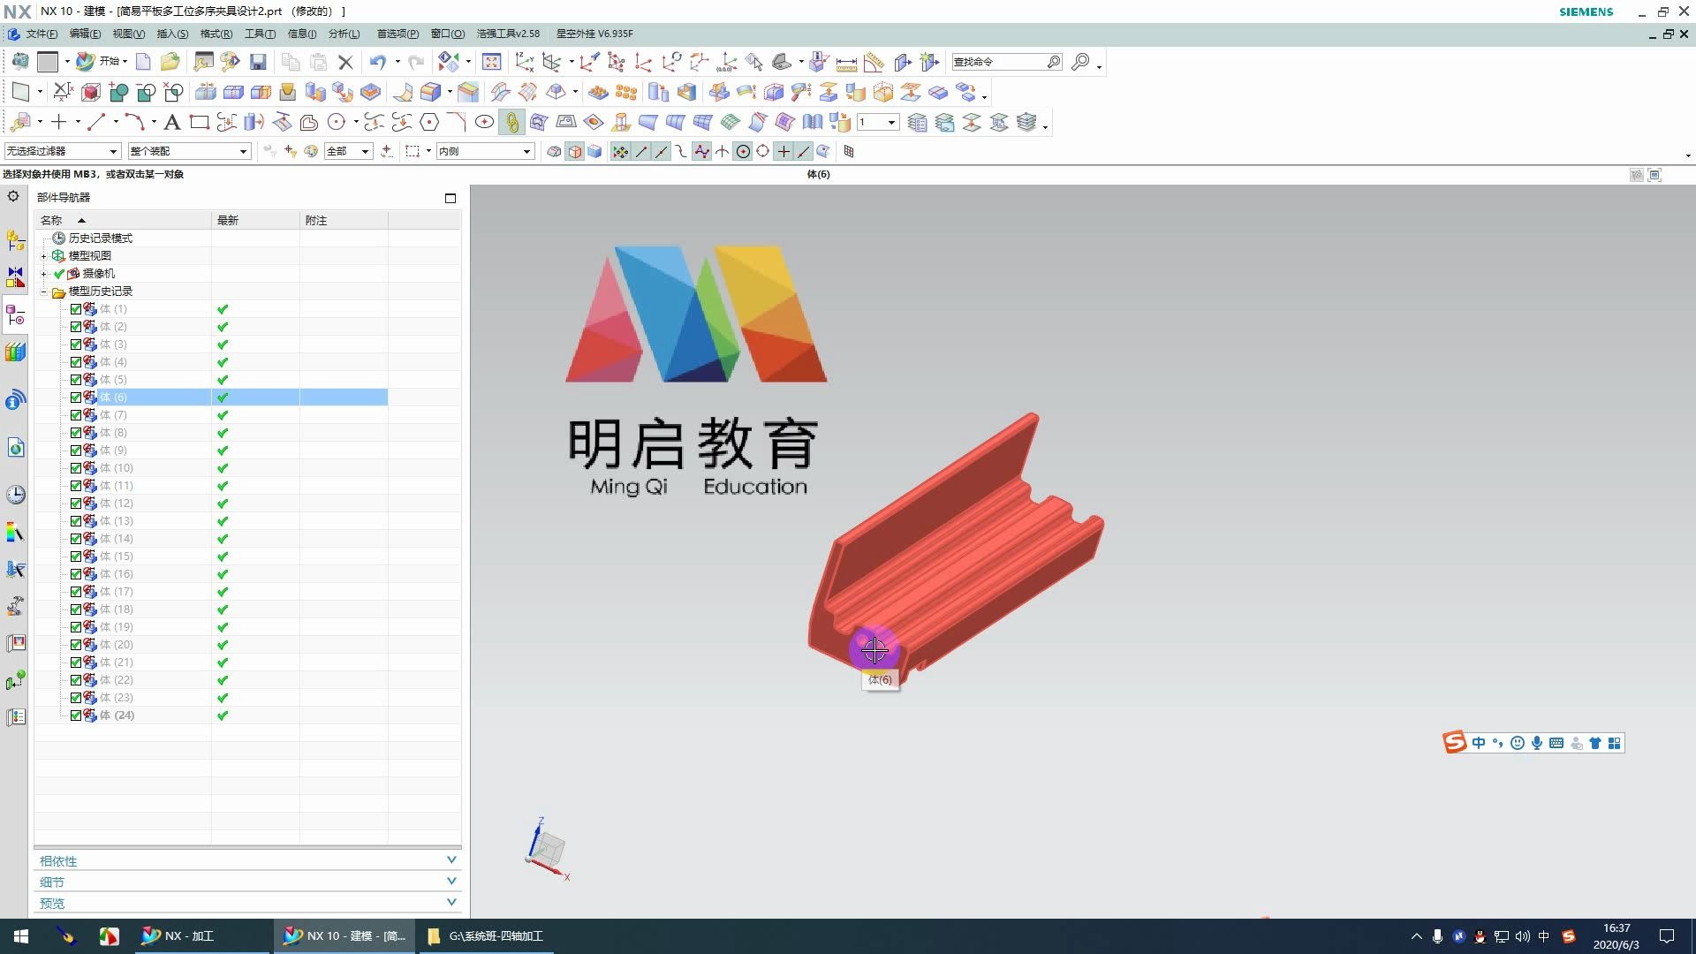Screen dimensions: 1696x954
Task: Open the Assembly Navigator sidebar tab
Action: click(x=15, y=239)
